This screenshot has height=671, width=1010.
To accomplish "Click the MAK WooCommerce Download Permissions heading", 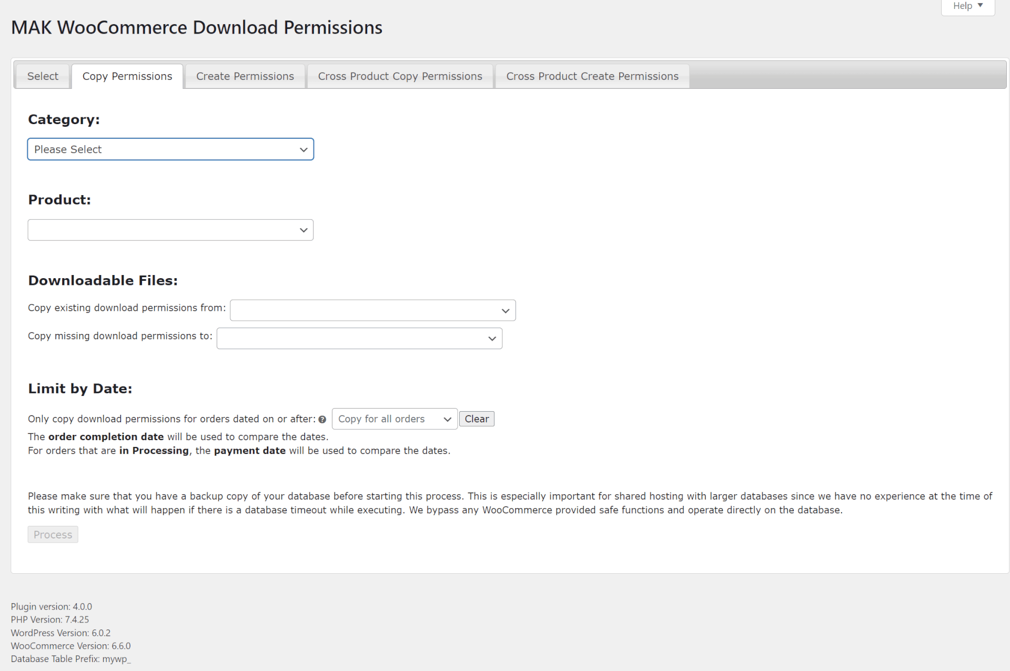I will click(197, 27).
